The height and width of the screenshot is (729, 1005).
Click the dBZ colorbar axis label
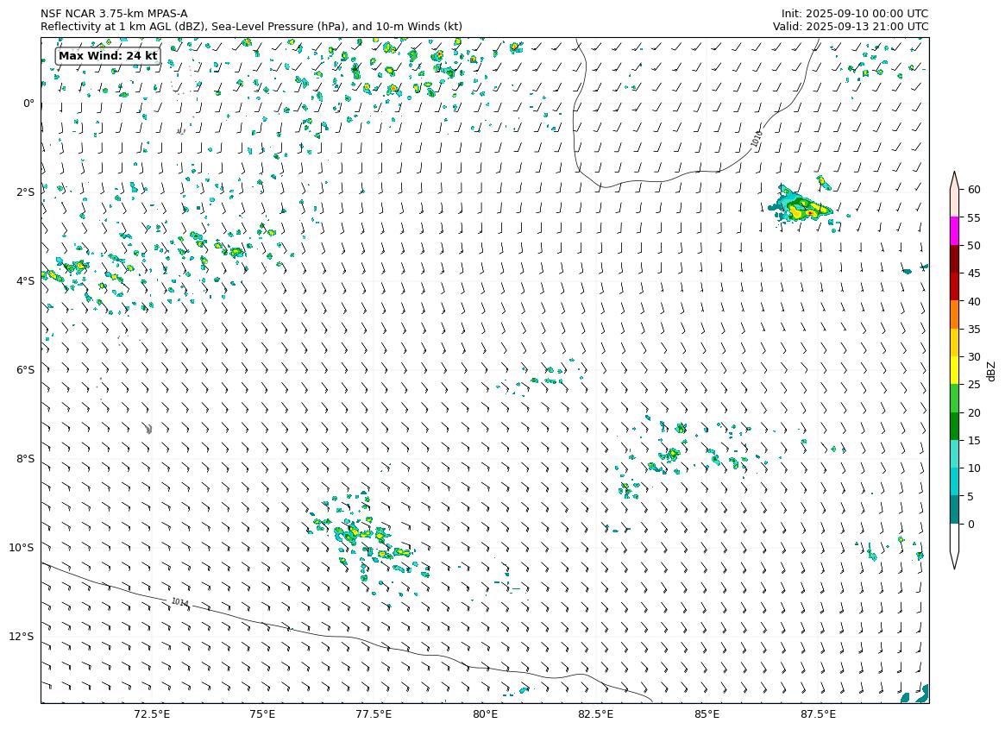[x=991, y=371]
